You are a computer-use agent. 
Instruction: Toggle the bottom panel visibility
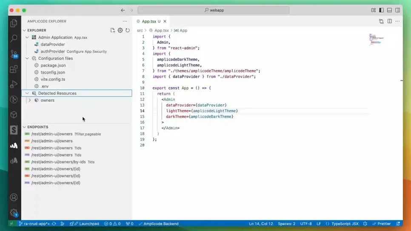click(x=389, y=10)
